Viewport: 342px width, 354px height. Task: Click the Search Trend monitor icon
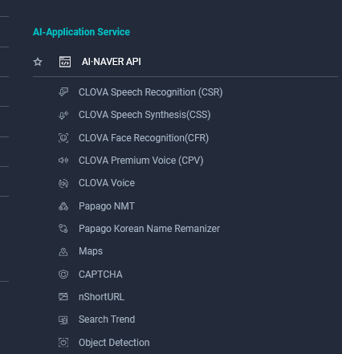tap(63, 319)
